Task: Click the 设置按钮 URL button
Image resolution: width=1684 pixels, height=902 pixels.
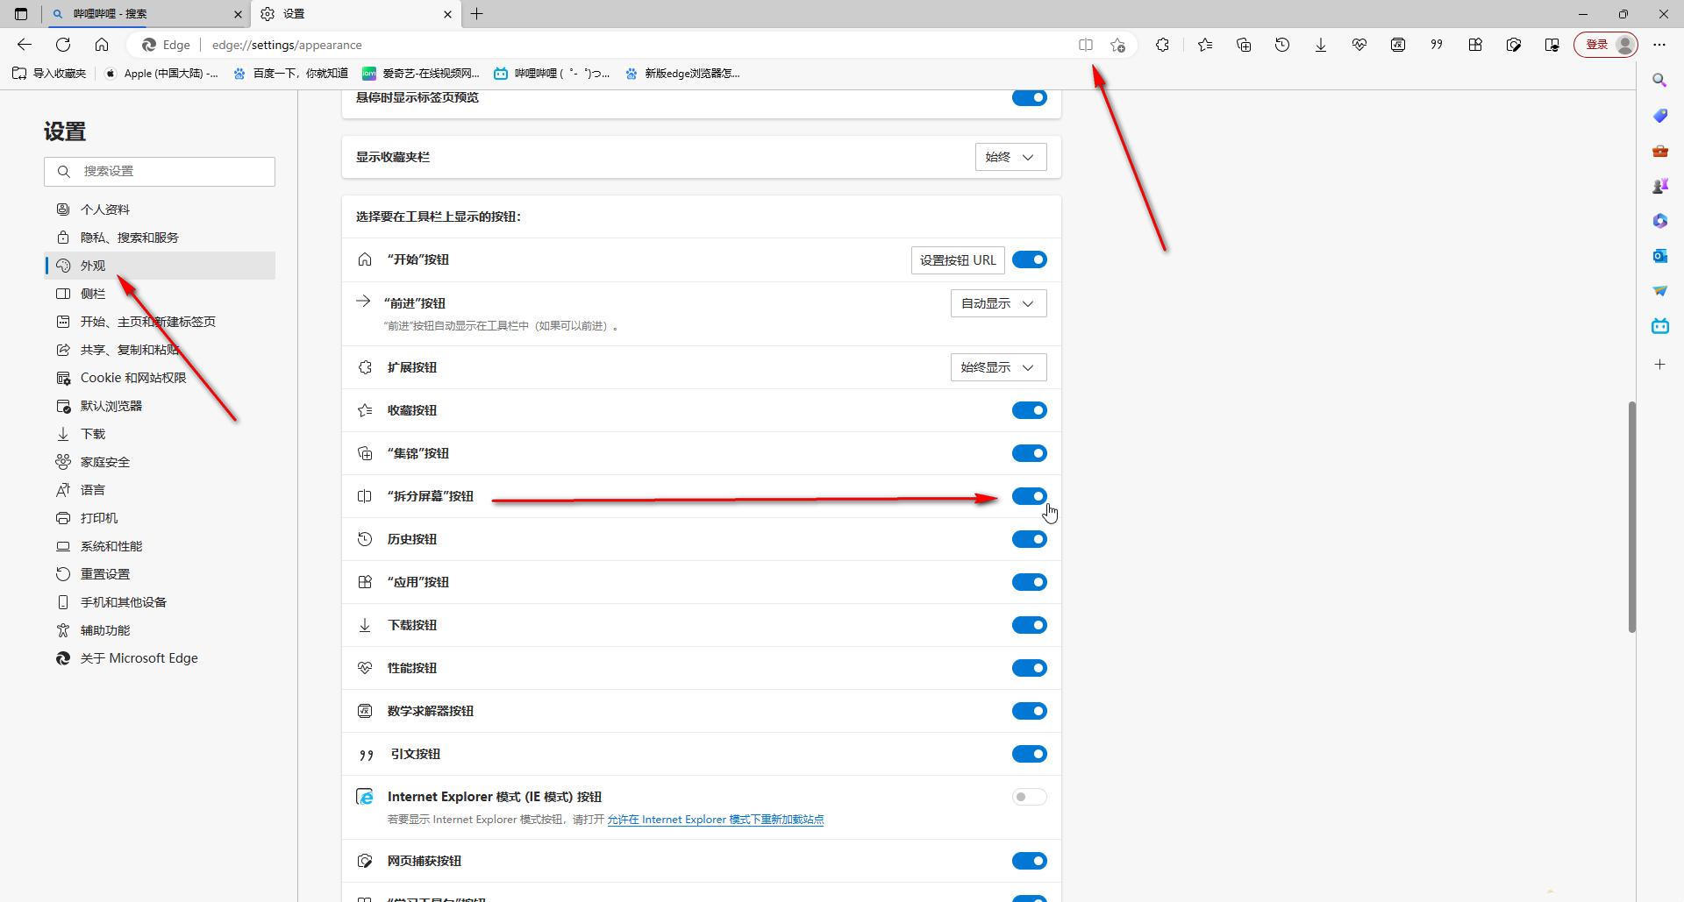Action: click(x=958, y=260)
